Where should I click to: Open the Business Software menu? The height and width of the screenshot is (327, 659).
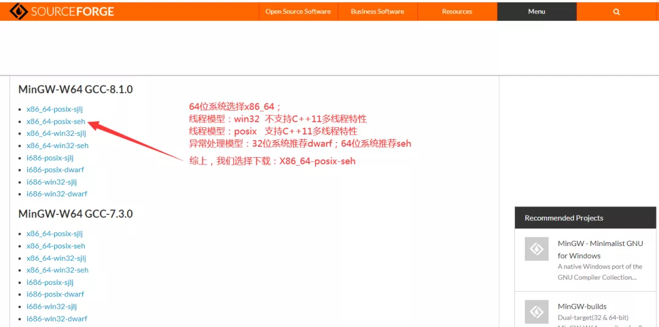(x=378, y=12)
